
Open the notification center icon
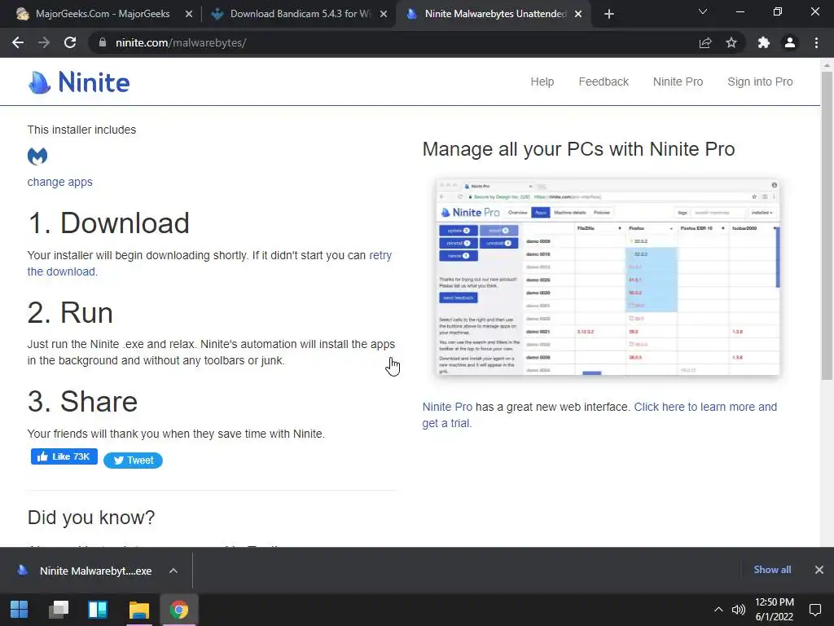[814, 610]
